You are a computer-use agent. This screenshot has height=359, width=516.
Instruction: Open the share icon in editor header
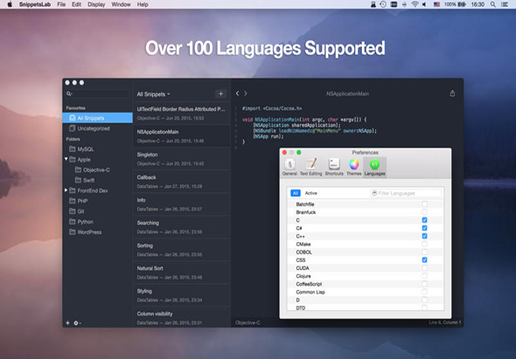click(452, 93)
